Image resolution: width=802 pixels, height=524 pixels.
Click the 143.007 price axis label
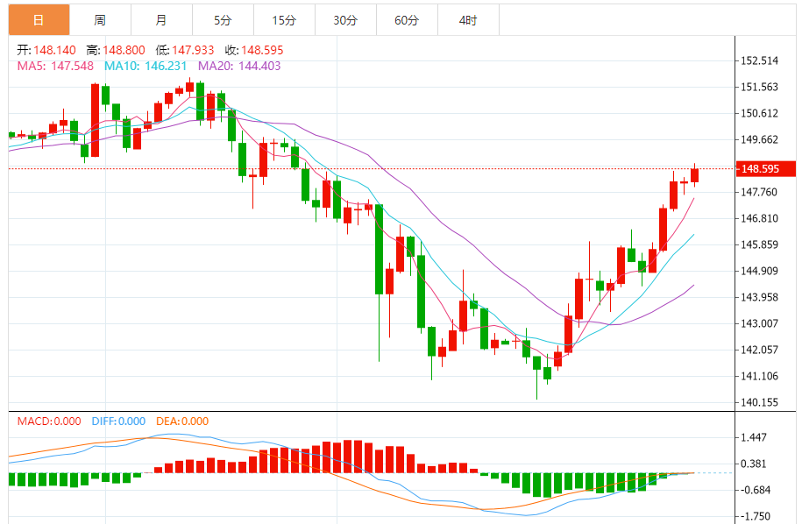click(760, 323)
